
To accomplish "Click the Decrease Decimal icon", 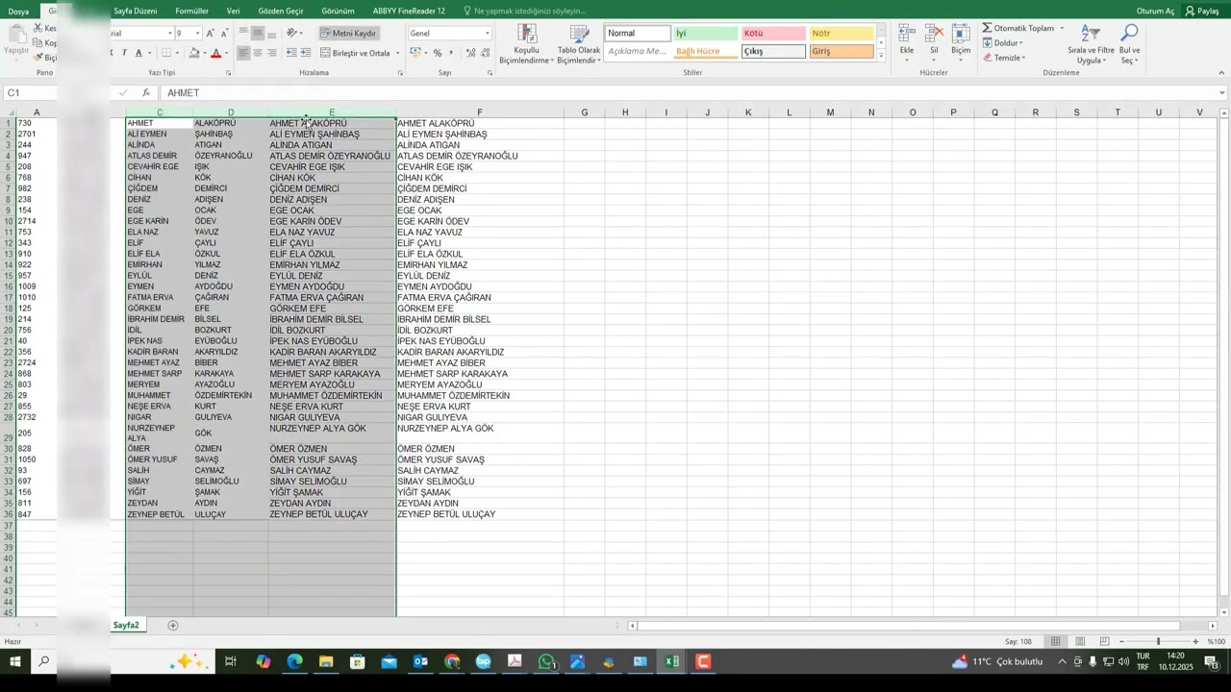I will [486, 53].
